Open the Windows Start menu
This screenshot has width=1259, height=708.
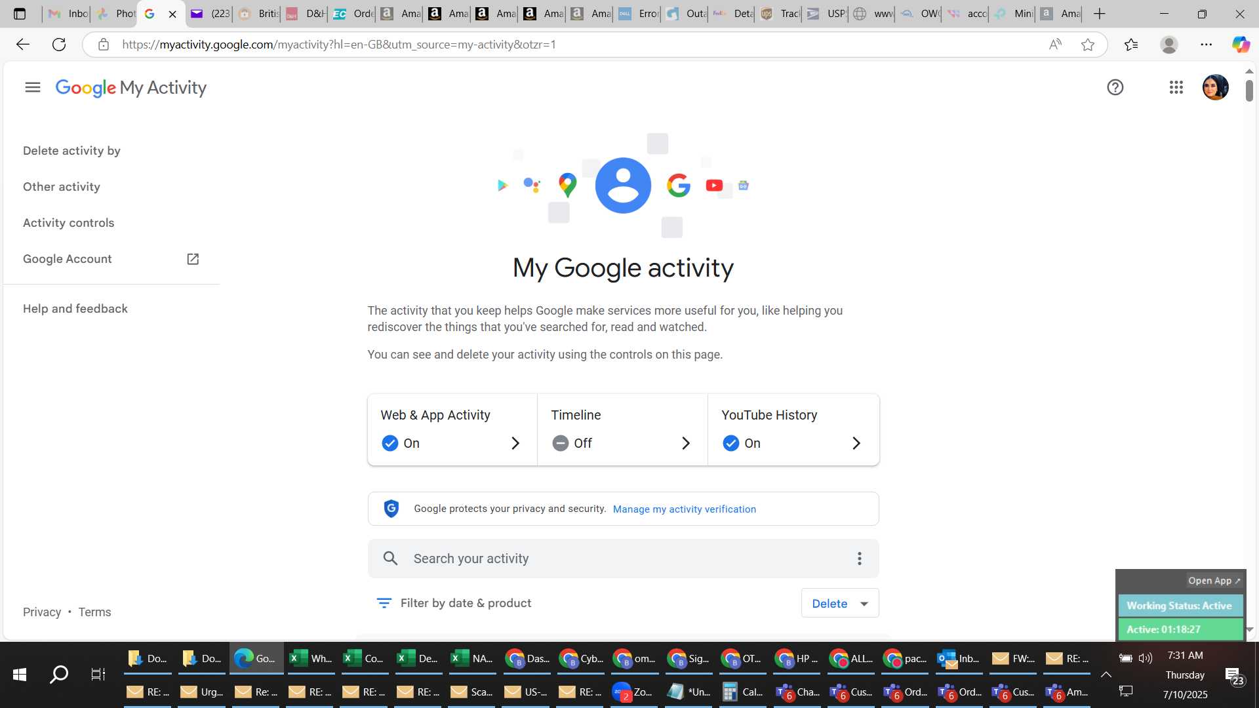[20, 675]
